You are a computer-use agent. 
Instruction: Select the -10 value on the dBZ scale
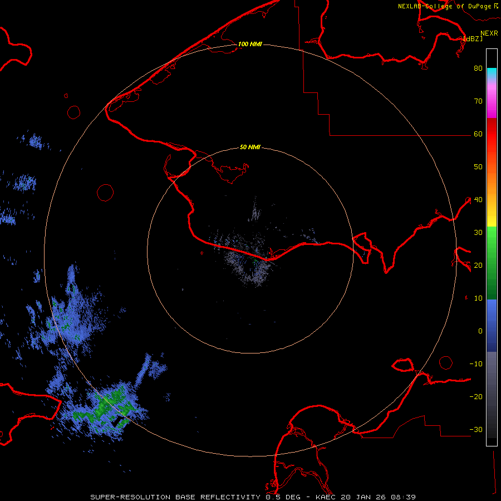pyautogui.click(x=476, y=364)
